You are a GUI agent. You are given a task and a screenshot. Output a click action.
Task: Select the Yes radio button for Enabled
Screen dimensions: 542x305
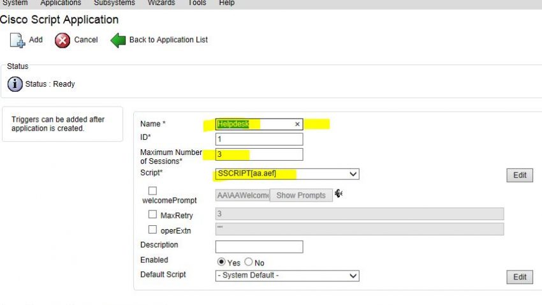coord(221,262)
